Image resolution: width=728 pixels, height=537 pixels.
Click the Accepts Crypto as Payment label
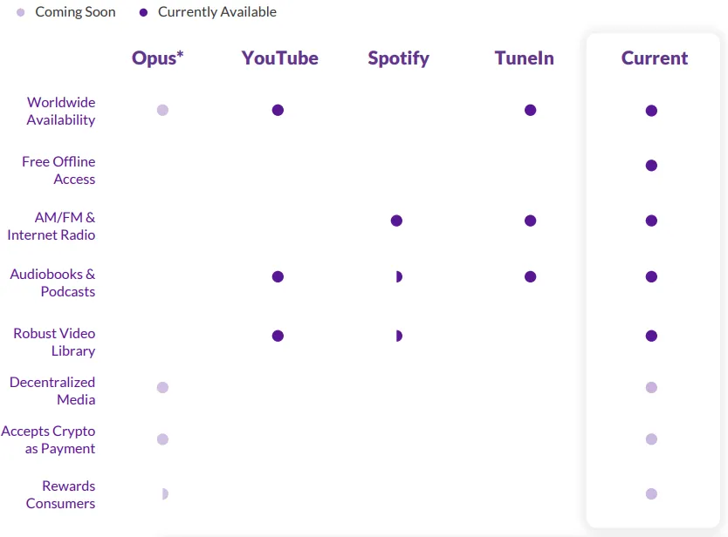[x=48, y=439]
